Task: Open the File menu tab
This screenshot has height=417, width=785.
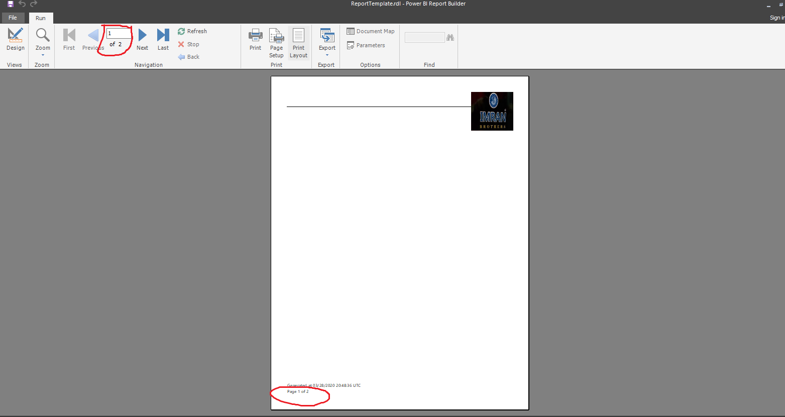Action: pyautogui.click(x=13, y=18)
